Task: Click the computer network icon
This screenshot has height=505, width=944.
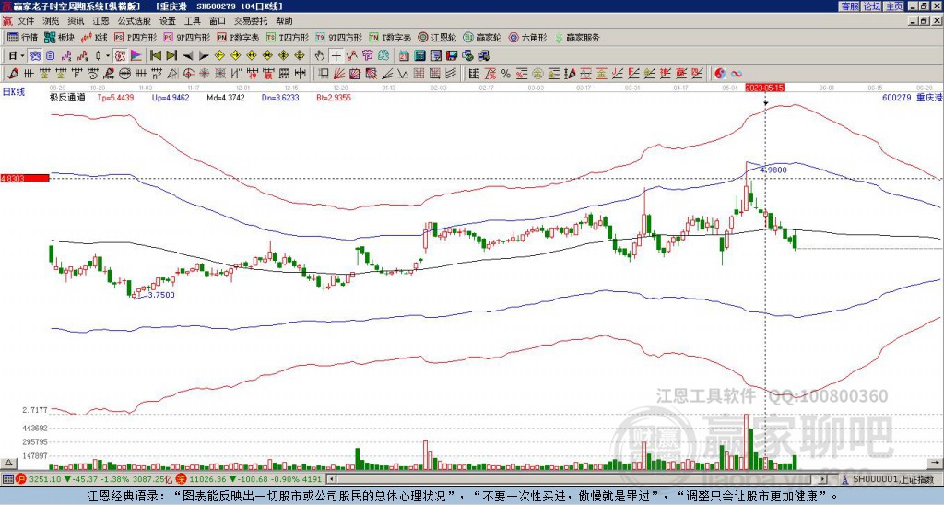Action: [483, 56]
